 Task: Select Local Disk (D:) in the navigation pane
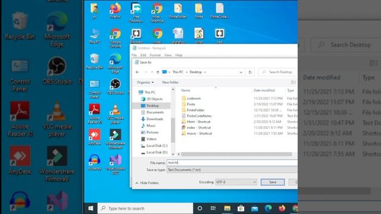(x=154, y=152)
